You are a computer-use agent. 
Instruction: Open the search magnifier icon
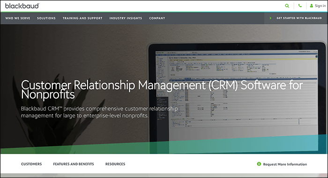287,6
